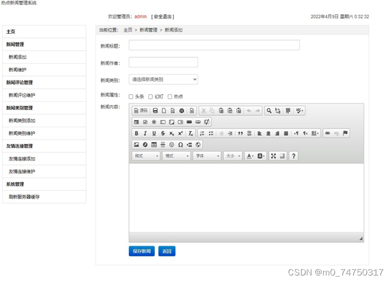Open the special character (Ω) picker
392x282 pixels.
click(x=180, y=145)
